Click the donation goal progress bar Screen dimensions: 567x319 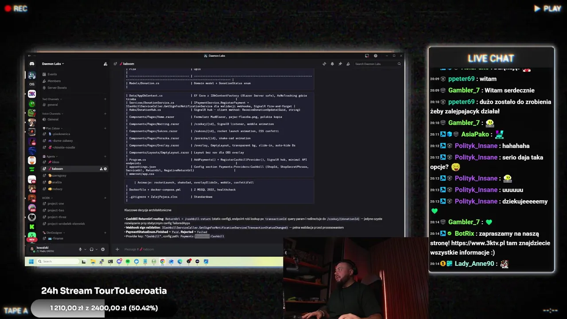(x=104, y=308)
